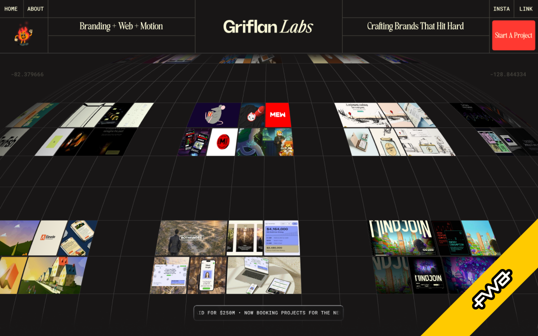Image resolution: width=538 pixels, height=336 pixels.
Task: Open the Pathfinder landscape thumbnail
Action: (x=191, y=238)
